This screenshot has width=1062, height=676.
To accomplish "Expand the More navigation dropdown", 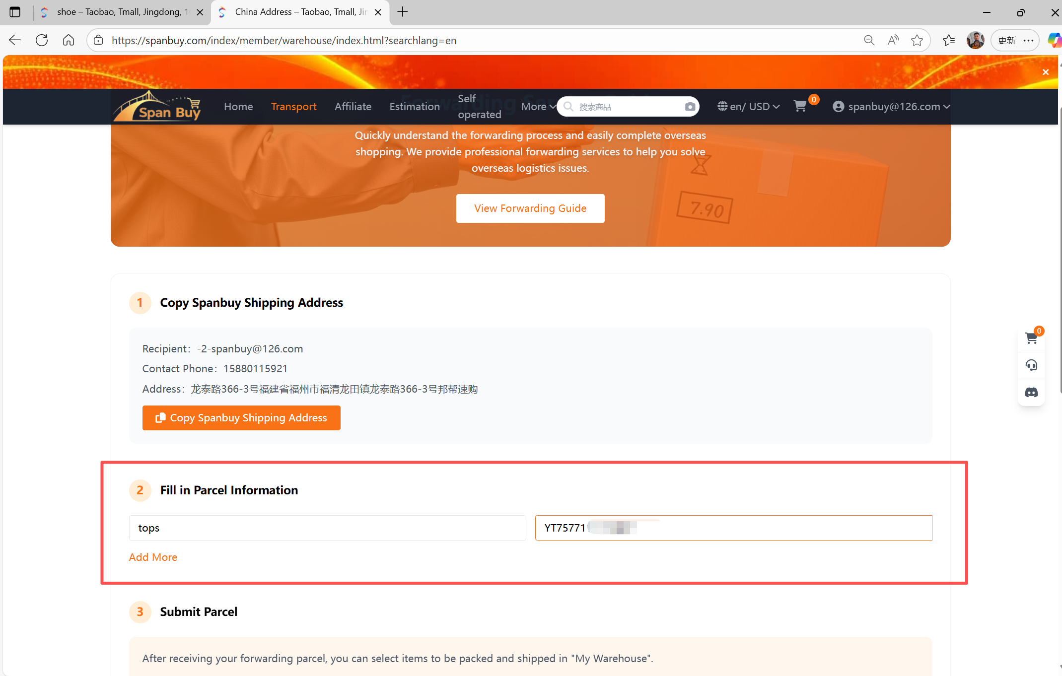I will [538, 107].
